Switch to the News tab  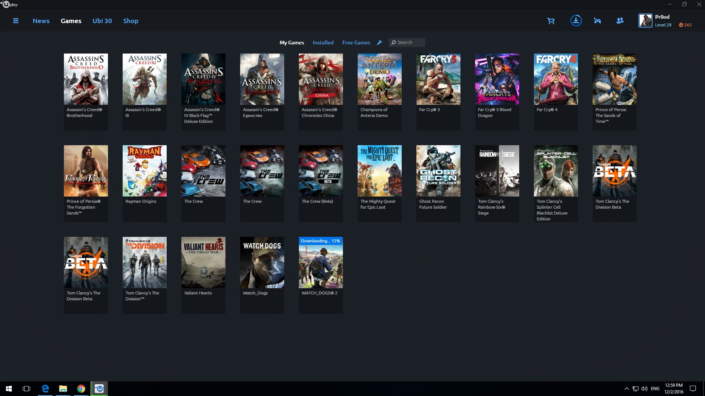41,21
